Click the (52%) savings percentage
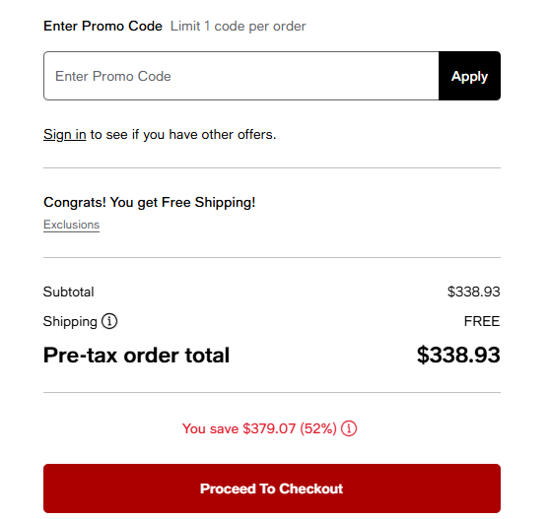549x519 pixels. coord(318,428)
